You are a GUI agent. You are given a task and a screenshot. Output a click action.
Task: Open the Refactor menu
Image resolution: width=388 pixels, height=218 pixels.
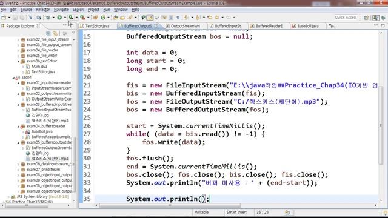[43, 10]
